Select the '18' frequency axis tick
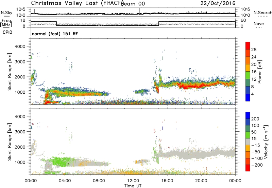 pyautogui.click(x=23, y=20)
